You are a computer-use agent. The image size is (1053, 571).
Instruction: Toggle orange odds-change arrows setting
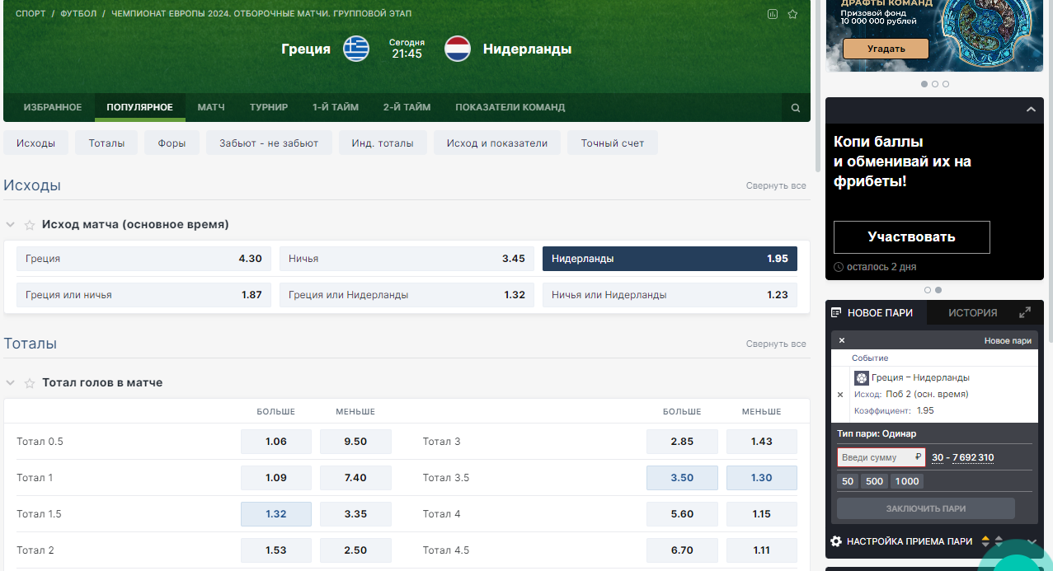pyautogui.click(x=985, y=541)
